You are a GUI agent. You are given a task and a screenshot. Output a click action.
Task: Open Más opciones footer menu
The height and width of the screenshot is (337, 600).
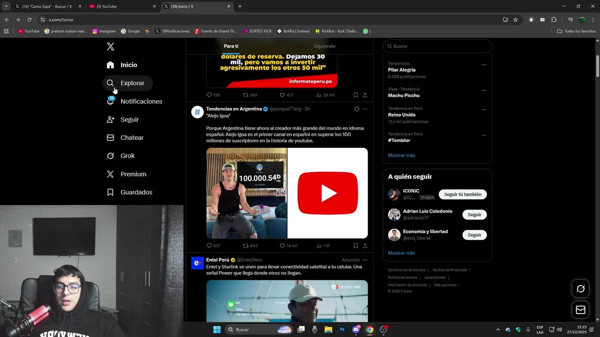tap(446, 285)
